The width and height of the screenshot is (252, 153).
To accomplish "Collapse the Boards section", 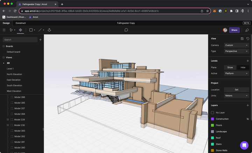I will [4, 46].
